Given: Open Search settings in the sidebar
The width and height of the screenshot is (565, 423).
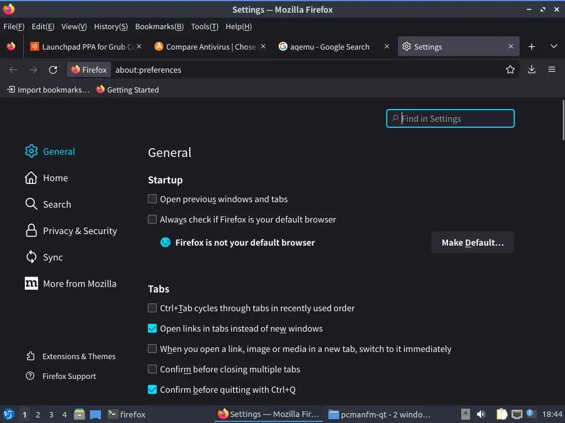Looking at the screenshot, I should (49, 204).
